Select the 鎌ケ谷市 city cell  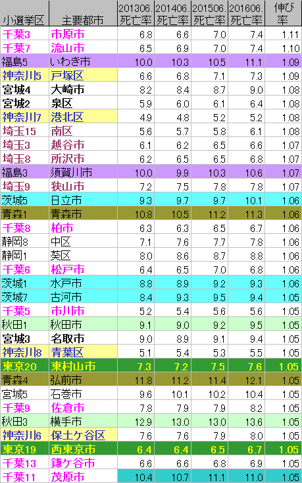tap(83, 463)
